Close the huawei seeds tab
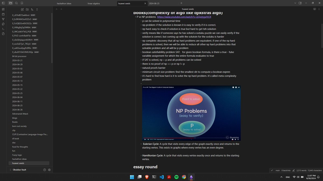Image resolution: width=323 pixels, height=181 pixels. pyautogui.click(x=145, y=3)
